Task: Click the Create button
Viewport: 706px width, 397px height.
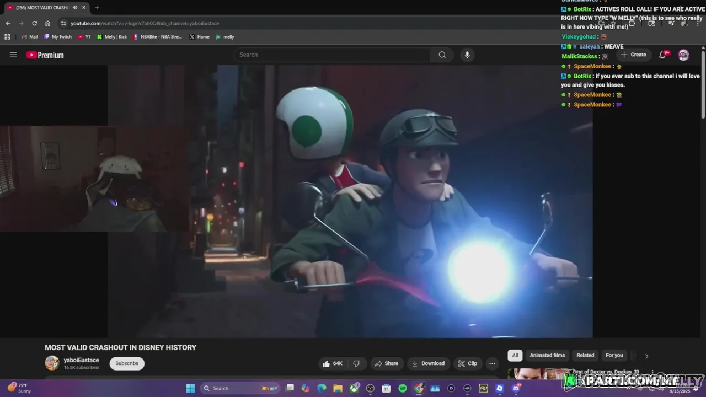Action: (x=633, y=55)
